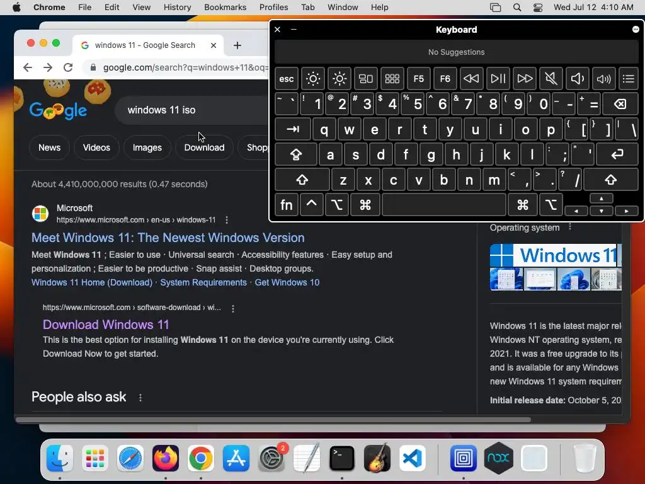Click the Google logo
This screenshot has height=484, width=645.
(58, 110)
